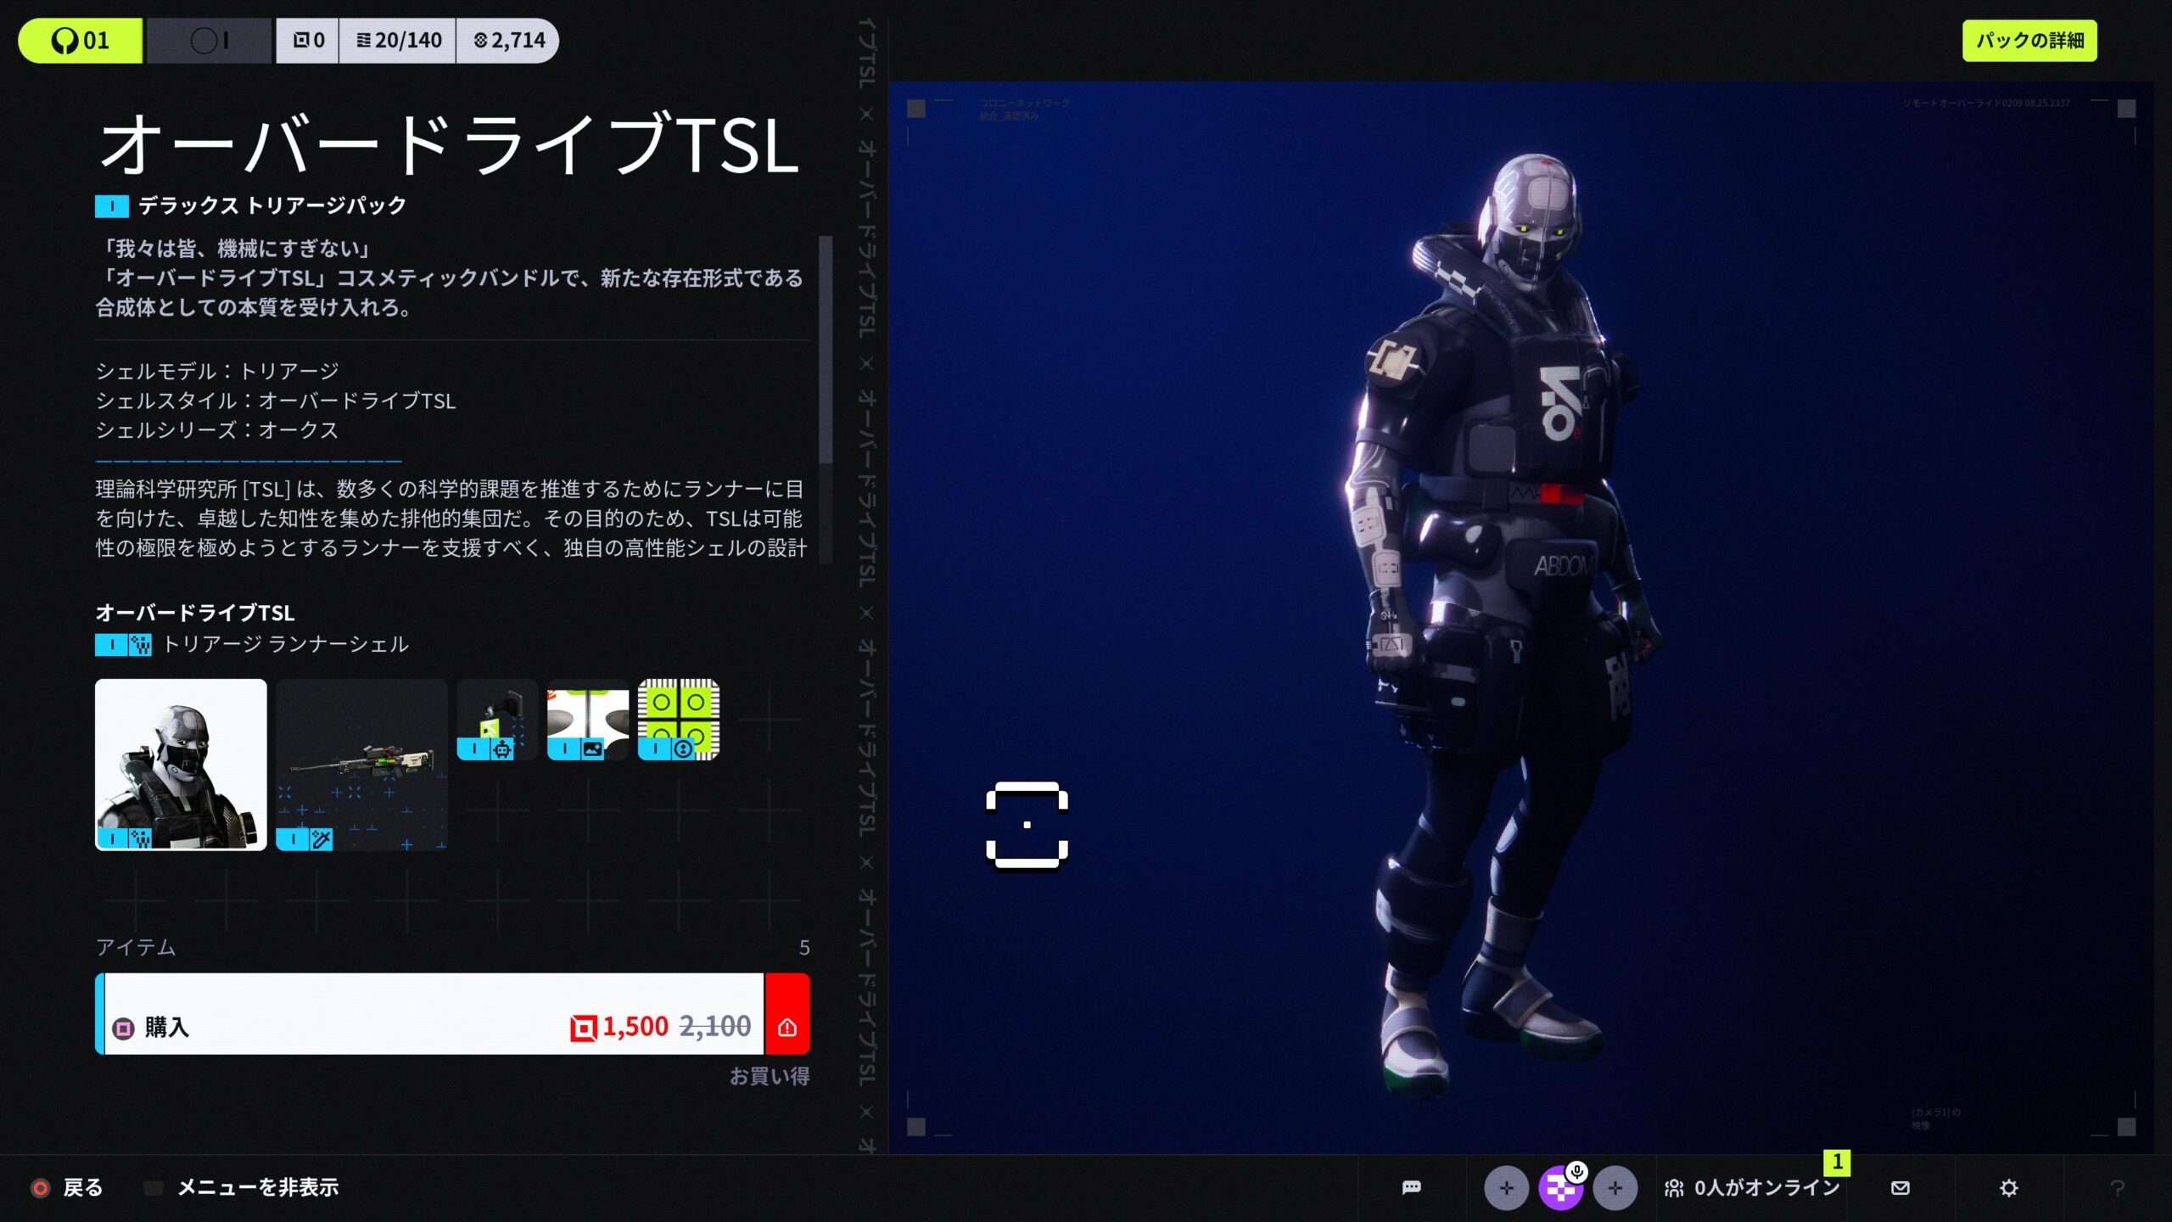The width and height of the screenshot is (2172, 1222).
Task: Open the mail inbox icon
Action: click(1900, 1187)
